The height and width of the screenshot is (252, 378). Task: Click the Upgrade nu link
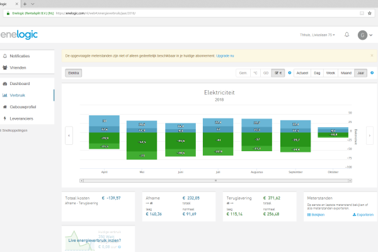click(225, 55)
